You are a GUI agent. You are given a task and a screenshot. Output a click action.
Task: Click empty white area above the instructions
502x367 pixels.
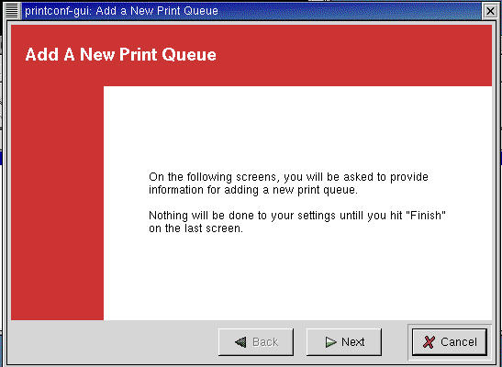297,128
